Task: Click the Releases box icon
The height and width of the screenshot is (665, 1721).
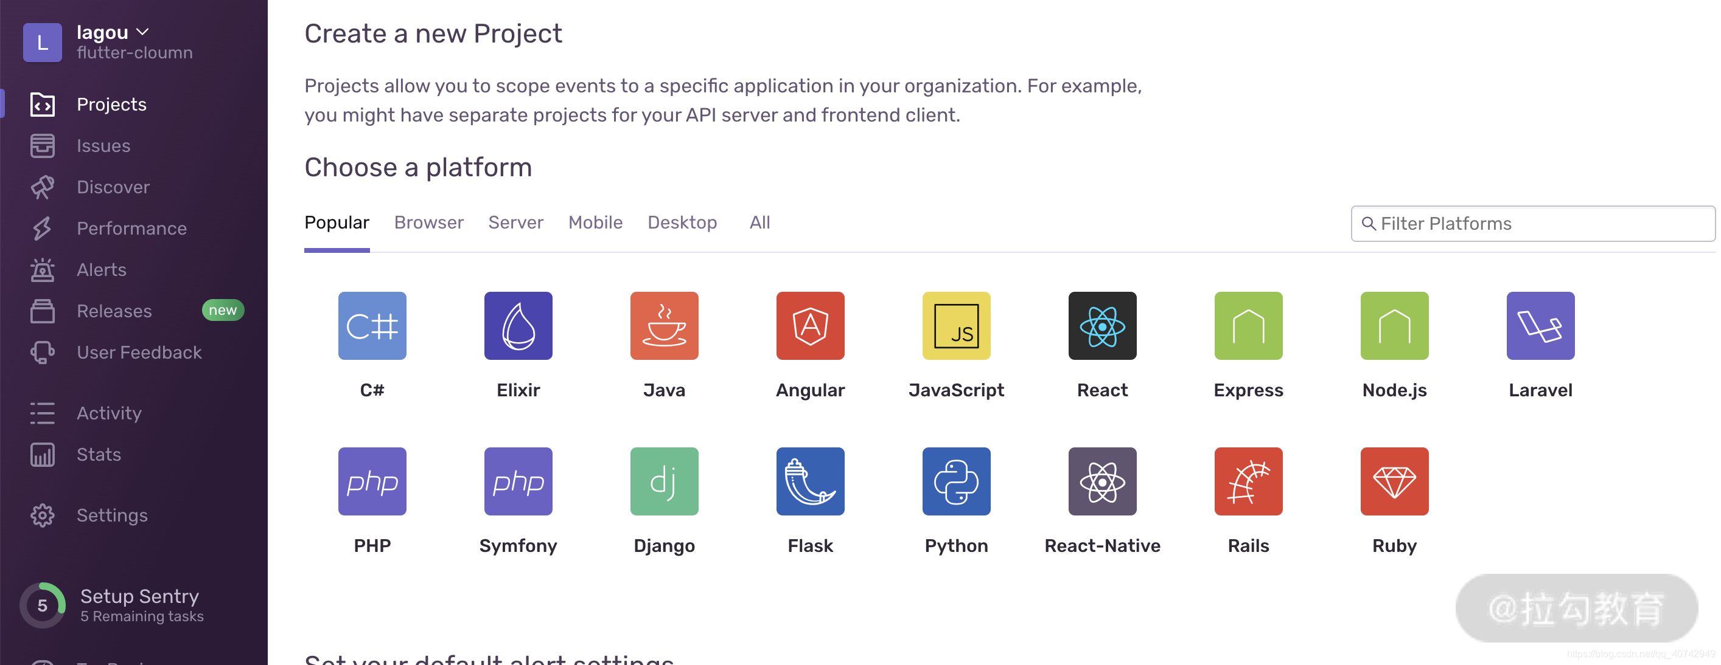Action: [42, 311]
